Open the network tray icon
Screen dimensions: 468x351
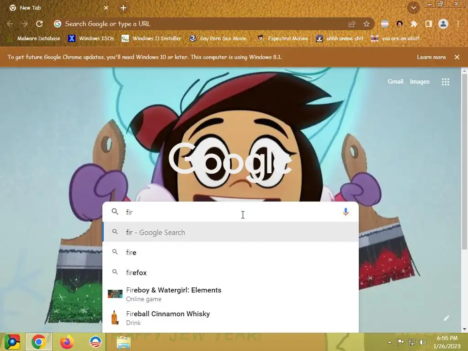[412, 342]
